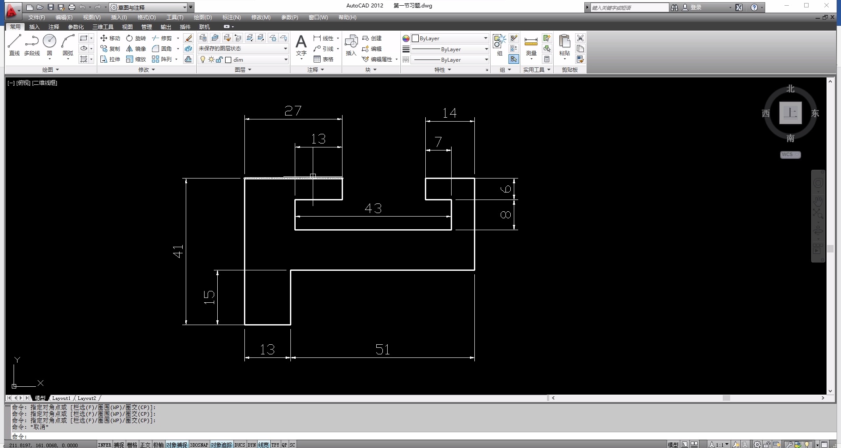Open the 标注(N) menu
The width and height of the screenshot is (841, 448).
[x=231, y=17]
